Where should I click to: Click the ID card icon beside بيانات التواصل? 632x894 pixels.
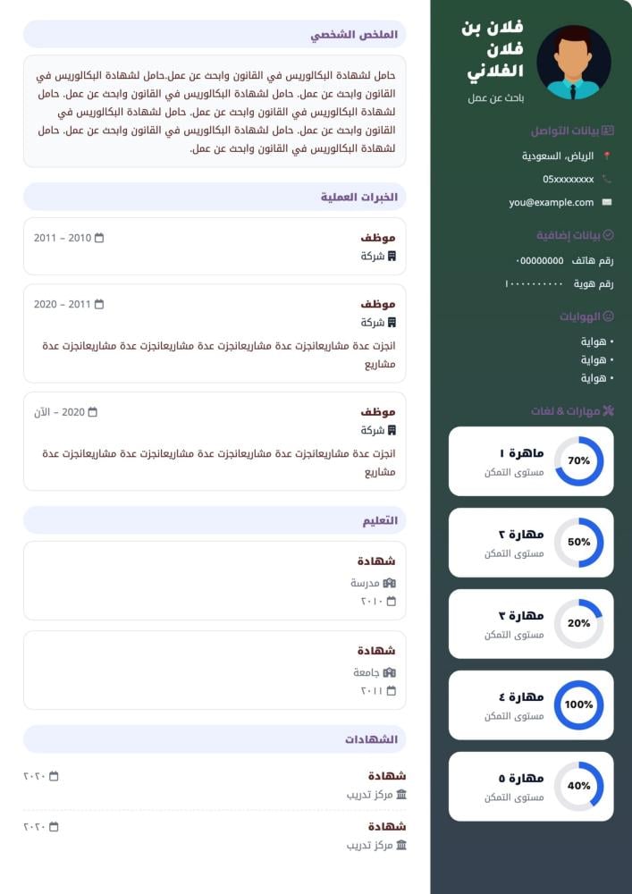click(608, 131)
